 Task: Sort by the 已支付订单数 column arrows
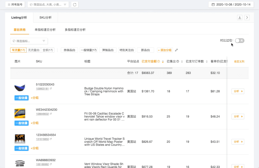coord(207,61)
